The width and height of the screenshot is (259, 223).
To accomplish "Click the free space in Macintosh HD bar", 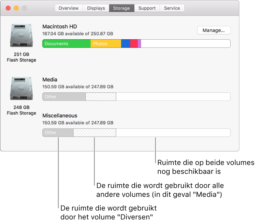I will 186,43.
